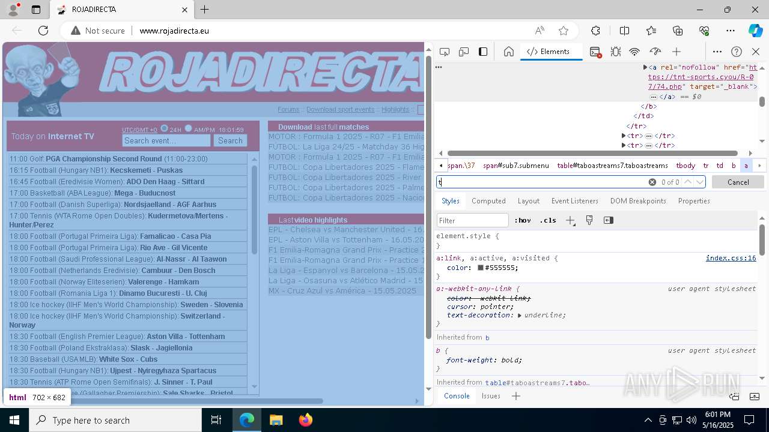Toggle the .cls element classes panel
The height and width of the screenshot is (432, 769).
click(548, 220)
